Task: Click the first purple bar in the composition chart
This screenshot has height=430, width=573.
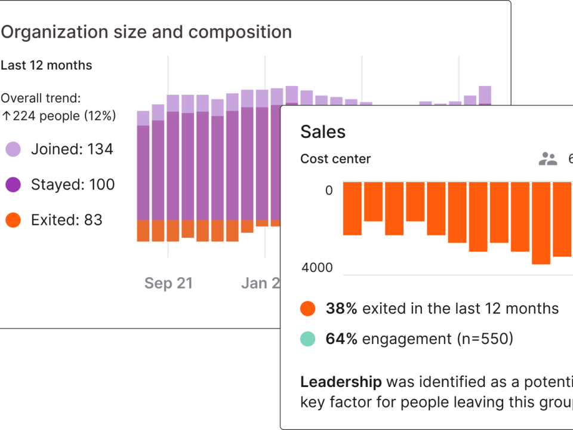Action: point(143,173)
